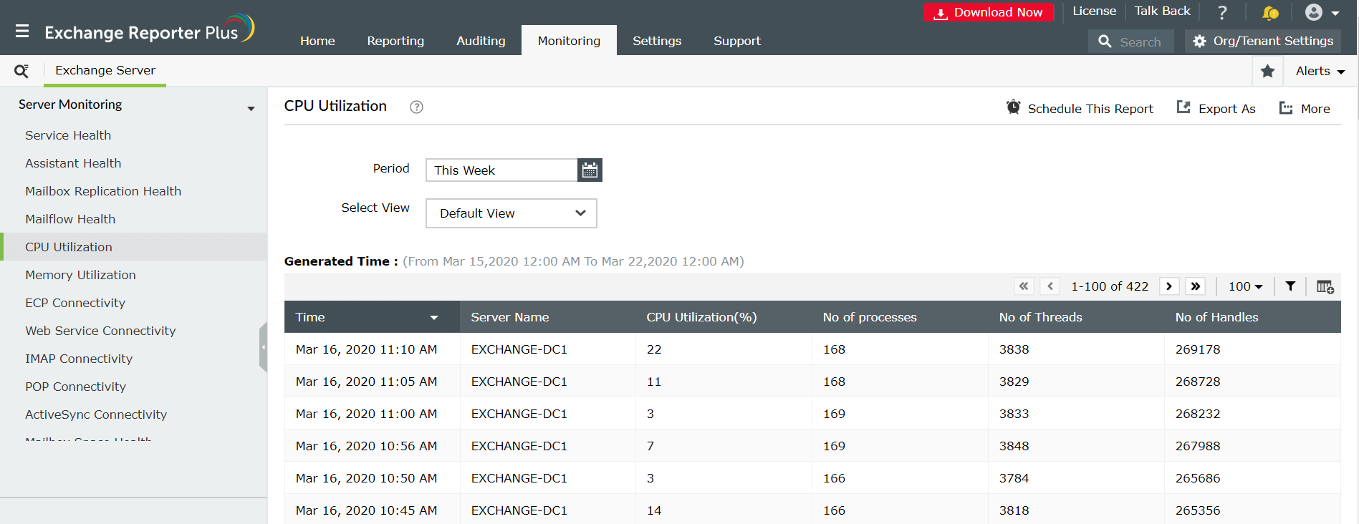Viewport: 1359px width, 524px height.
Task: Open Mailbox Replication Health report
Action: tap(103, 191)
